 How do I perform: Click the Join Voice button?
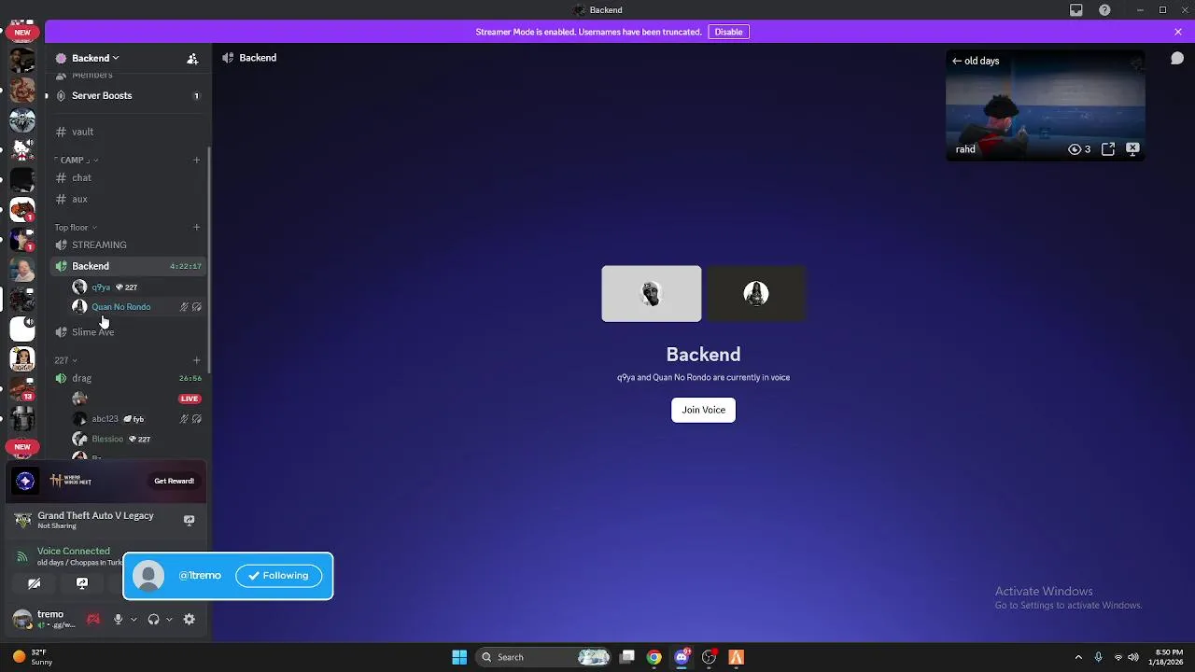703,410
